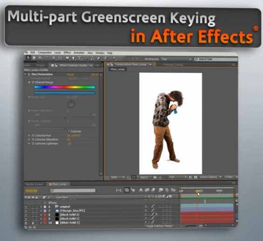Image resolution: width=263 pixels, height=241 pixels.
Task: Open the Full resolution dropdown
Action: pos(178,177)
